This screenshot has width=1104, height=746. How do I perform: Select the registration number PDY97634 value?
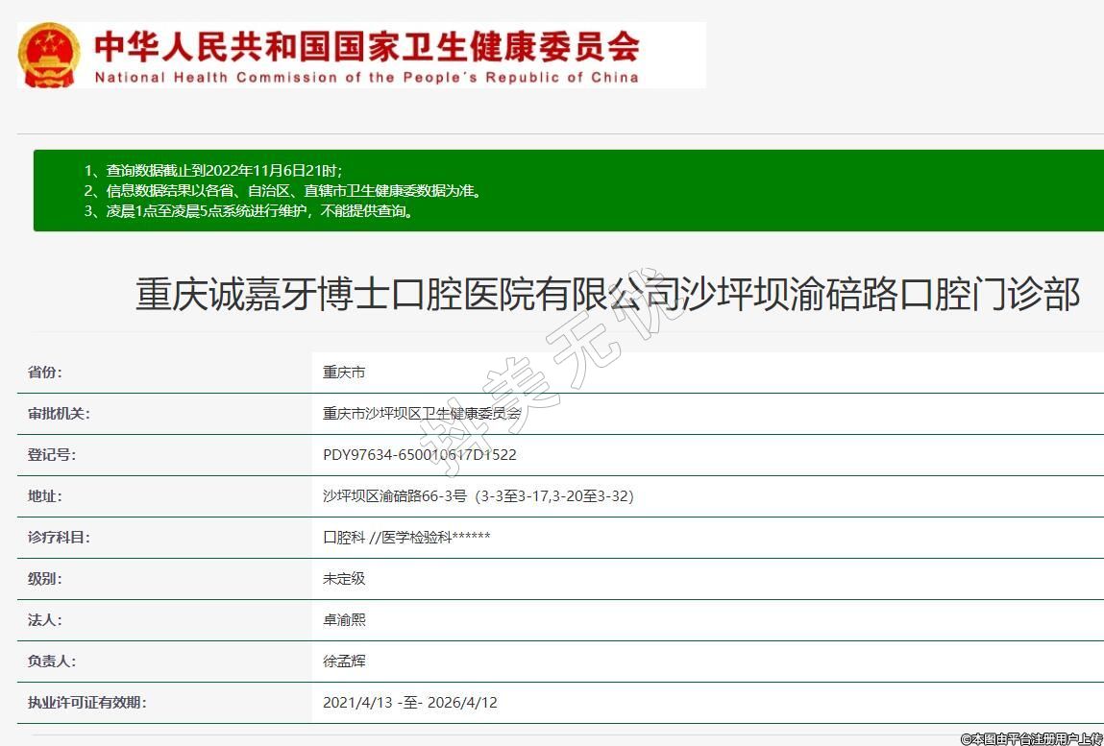pos(419,455)
